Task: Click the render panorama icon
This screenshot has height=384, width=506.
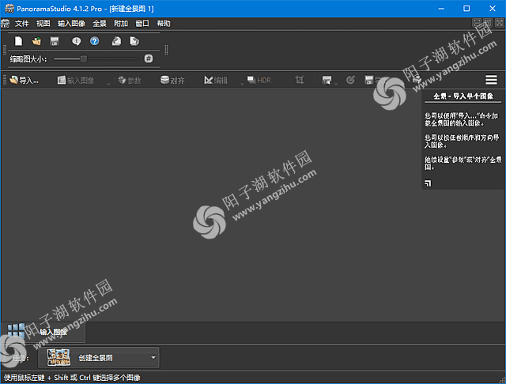Action: point(327,80)
